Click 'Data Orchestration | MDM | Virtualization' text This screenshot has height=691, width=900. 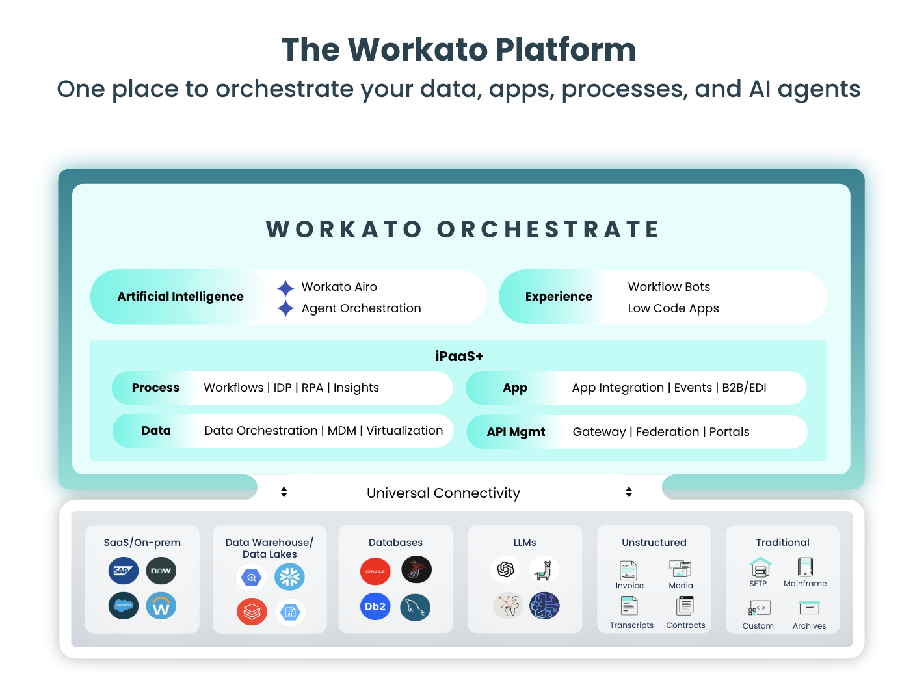[x=324, y=431]
